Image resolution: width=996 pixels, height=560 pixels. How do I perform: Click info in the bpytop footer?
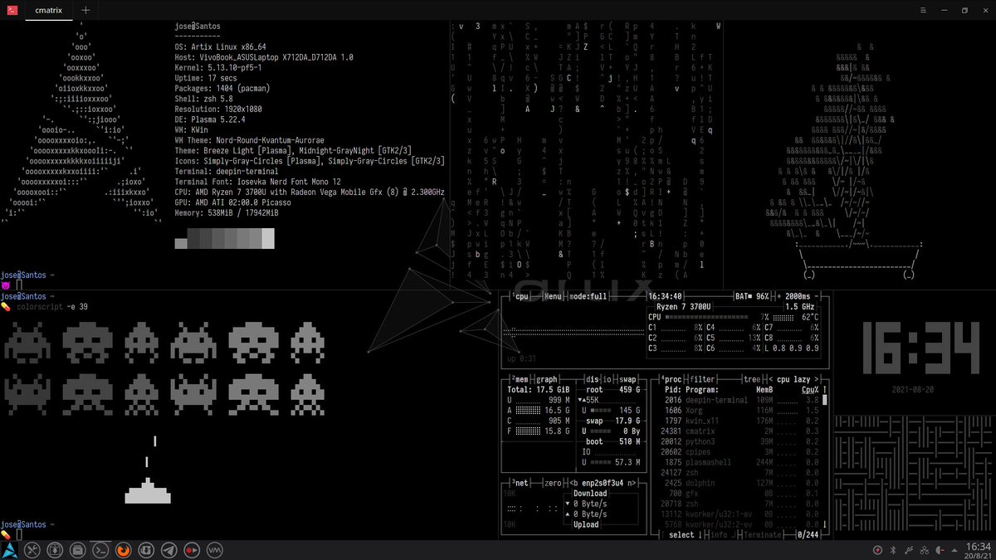click(x=722, y=534)
